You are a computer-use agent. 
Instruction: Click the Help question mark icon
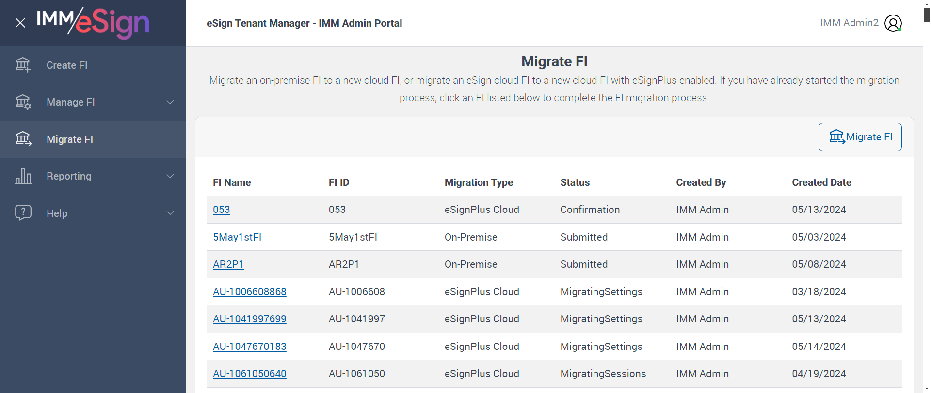coord(23,213)
